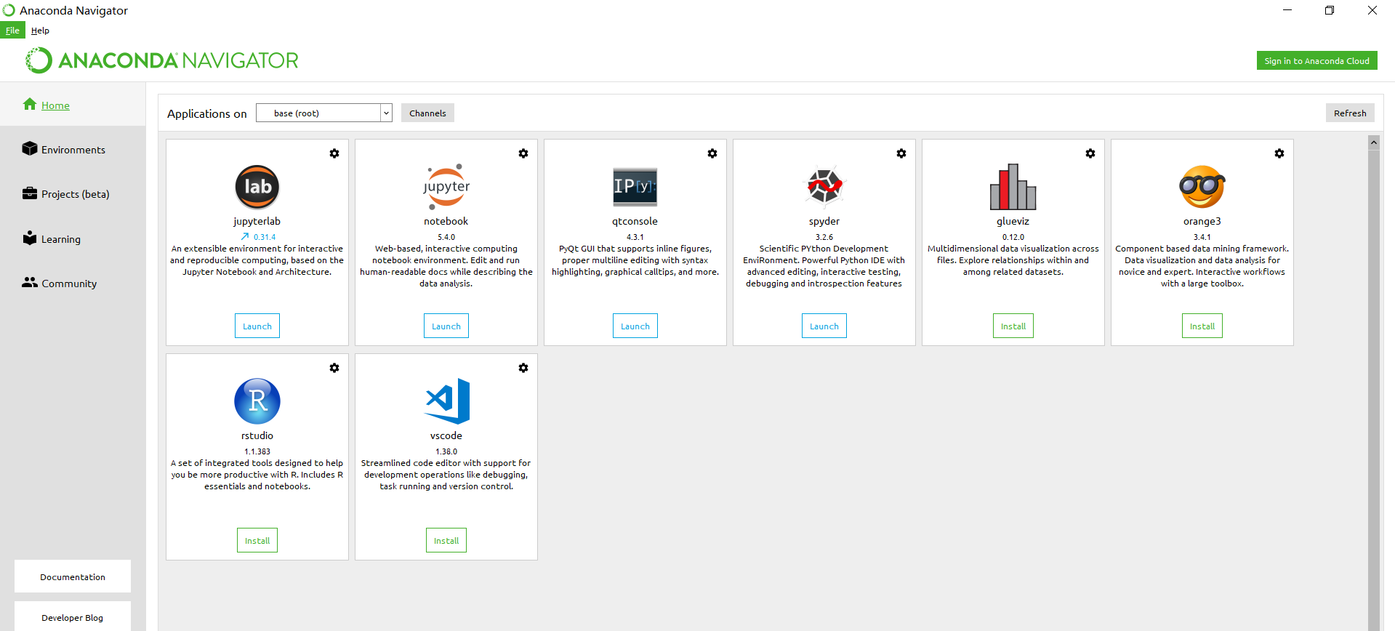Install vscode
Screen dimensions: 1395x631
(446, 541)
